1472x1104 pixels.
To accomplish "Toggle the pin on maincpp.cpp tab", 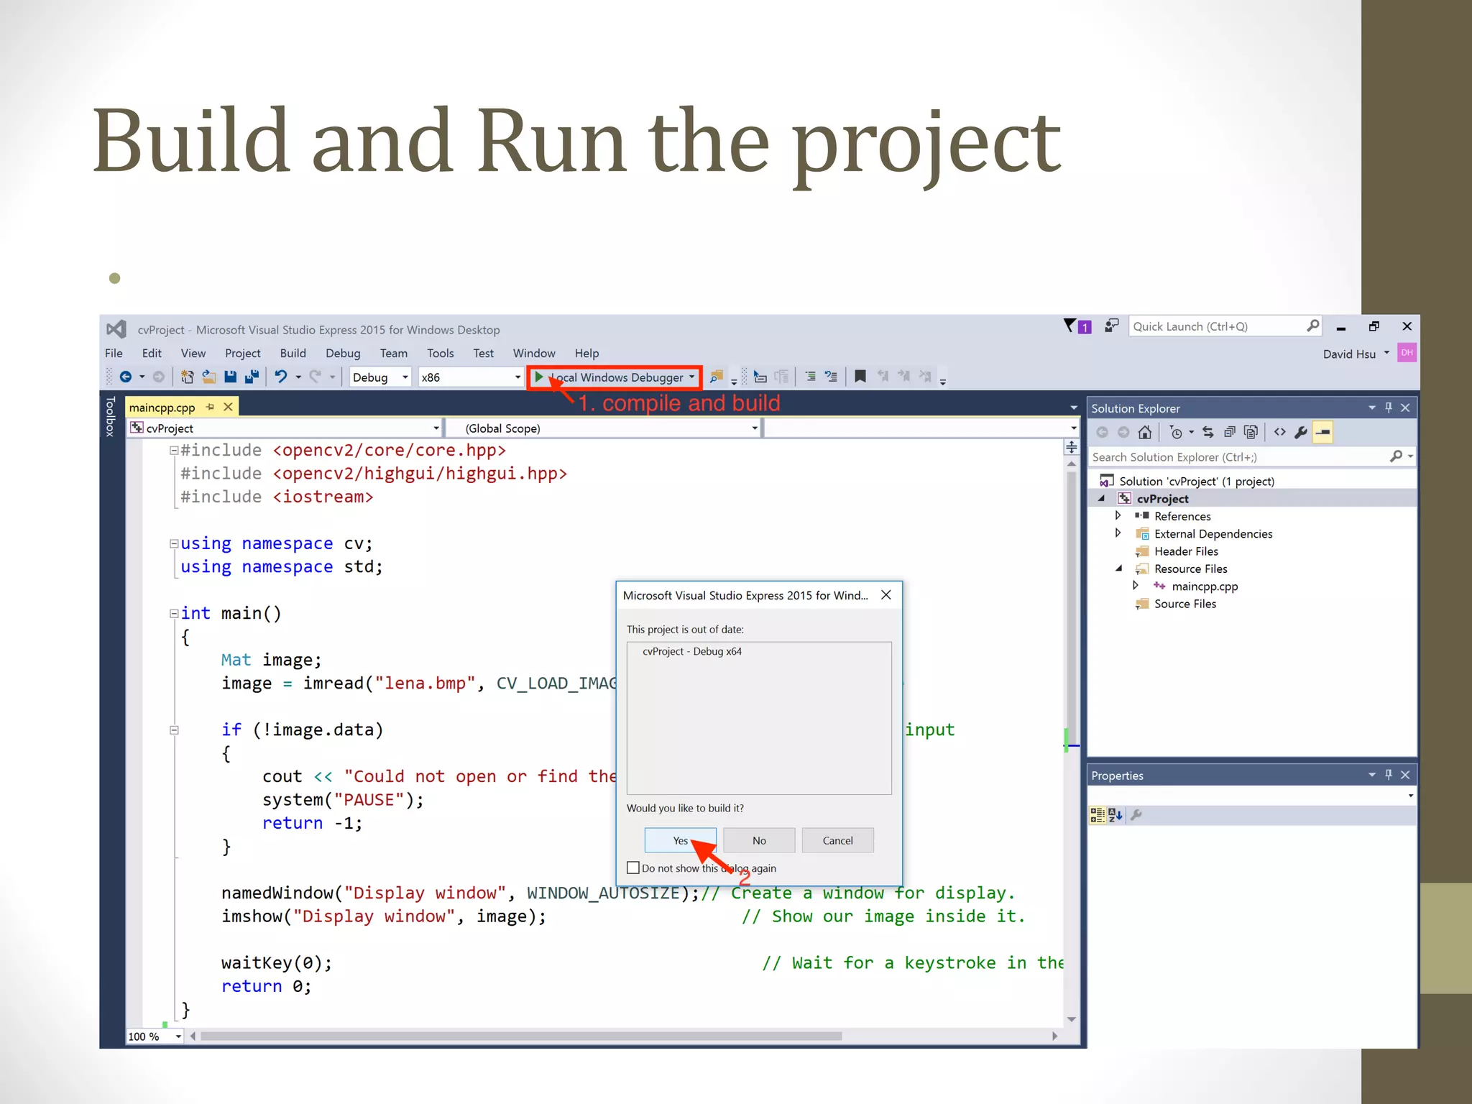I will 210,407.
